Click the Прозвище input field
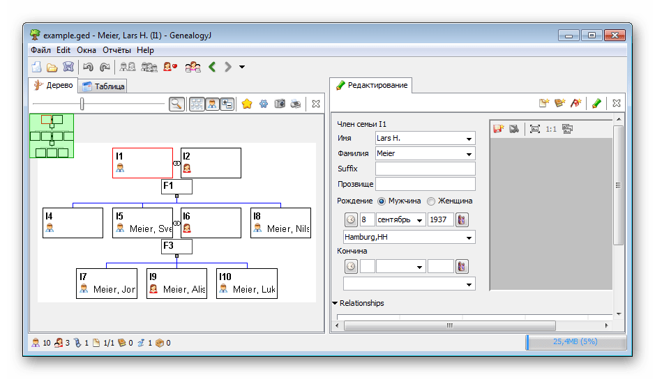Image resolution: width=655 pixels, height=379 pixels. [x=426, y=184]
